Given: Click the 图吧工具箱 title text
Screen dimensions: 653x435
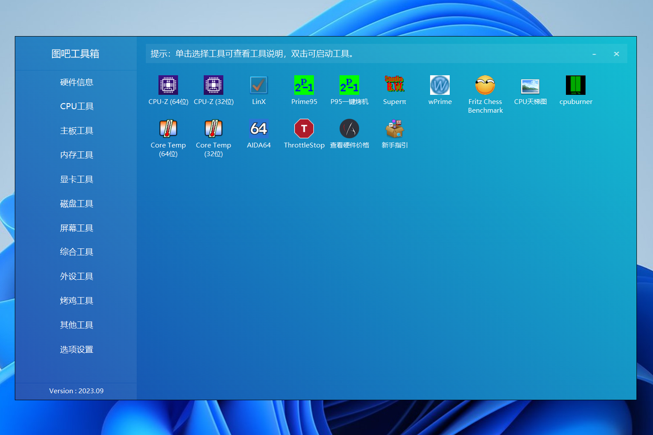Looking at the screenshot, I should coord(75,54).
